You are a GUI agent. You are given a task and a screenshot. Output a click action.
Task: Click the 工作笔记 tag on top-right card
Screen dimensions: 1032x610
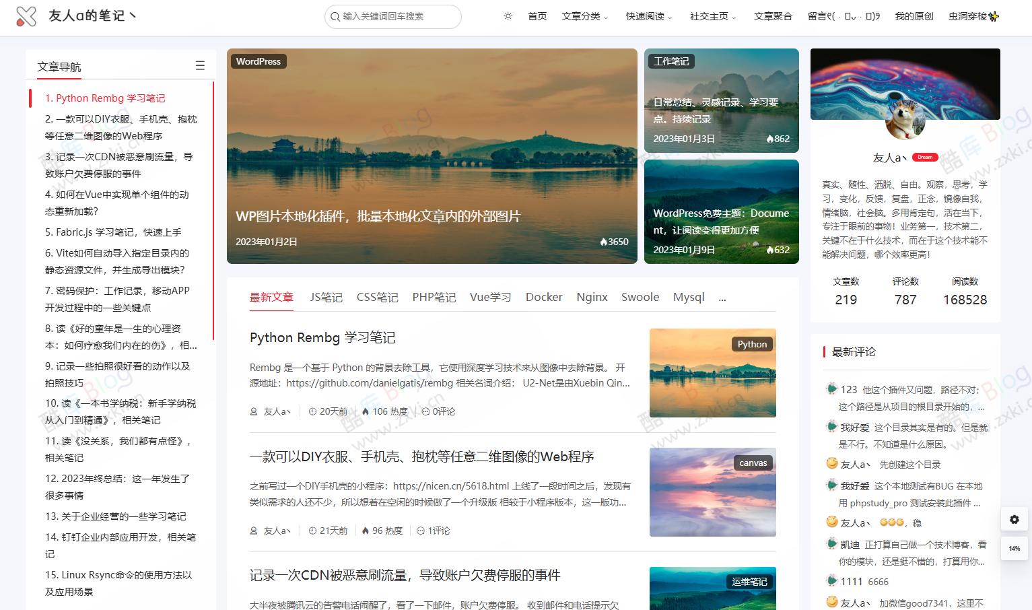(671, 61)
